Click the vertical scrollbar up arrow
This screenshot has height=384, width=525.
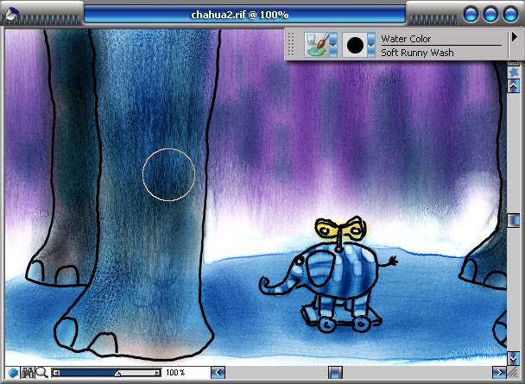(513, 86)
